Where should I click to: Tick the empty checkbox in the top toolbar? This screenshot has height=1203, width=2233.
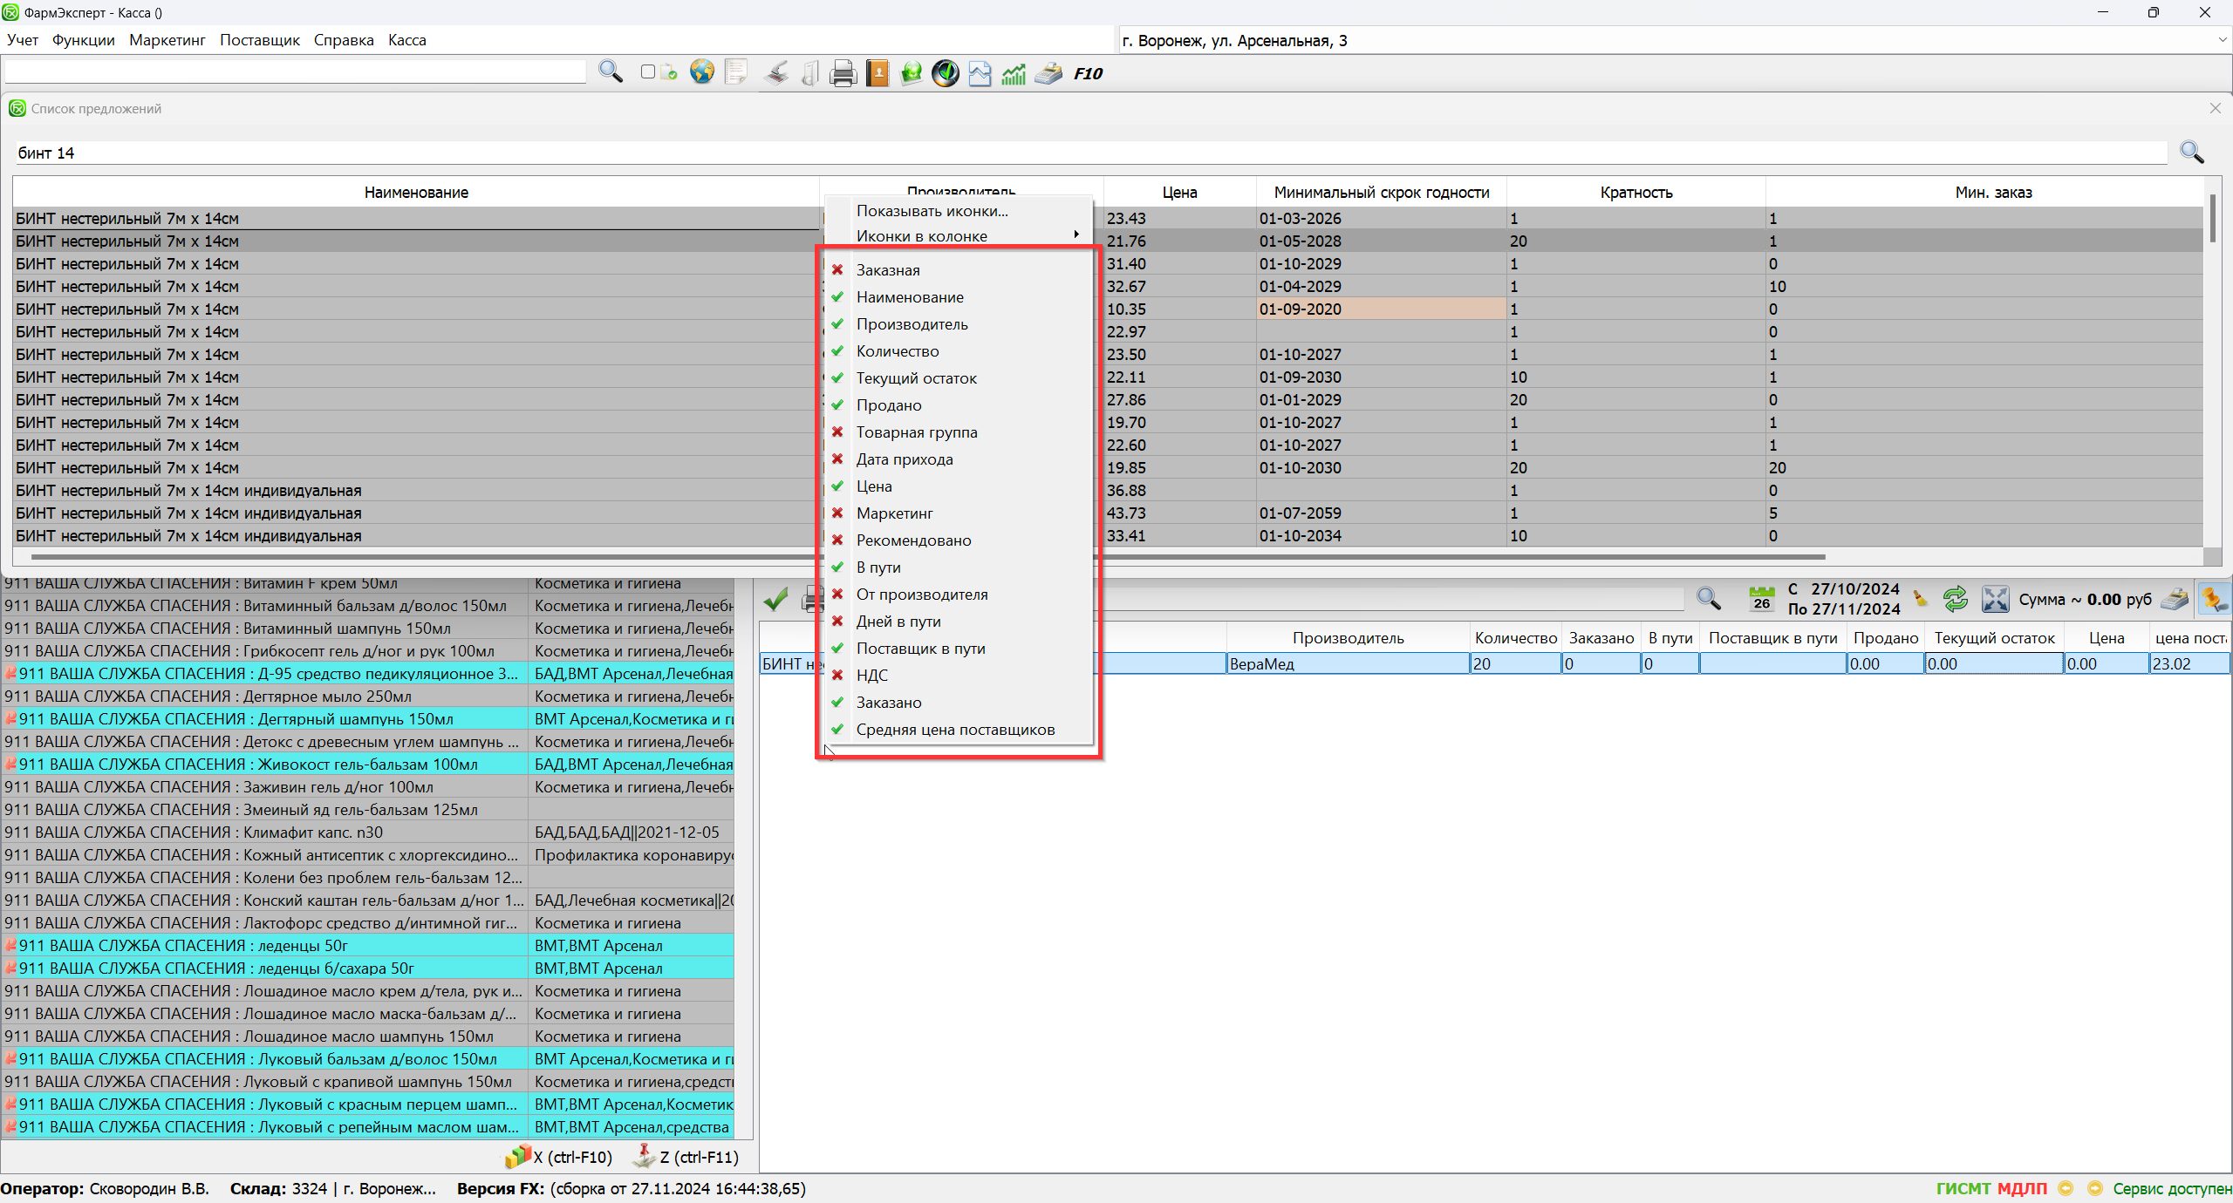point(647,72)
